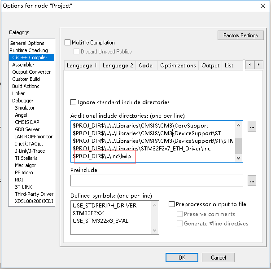Click down arrow in Defined symbols scrollbar
The height and width of the screenshot is (269, 271).
pos(154,230)
